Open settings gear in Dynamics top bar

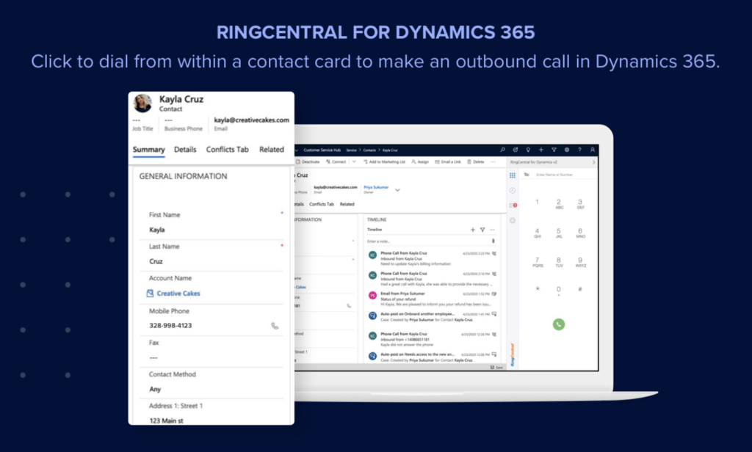pyautogui.click(x=566, y=150)
